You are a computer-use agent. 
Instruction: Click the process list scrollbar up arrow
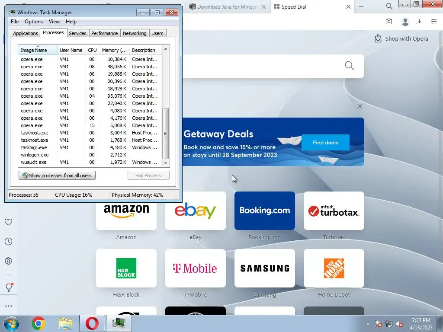pos(166,49)
